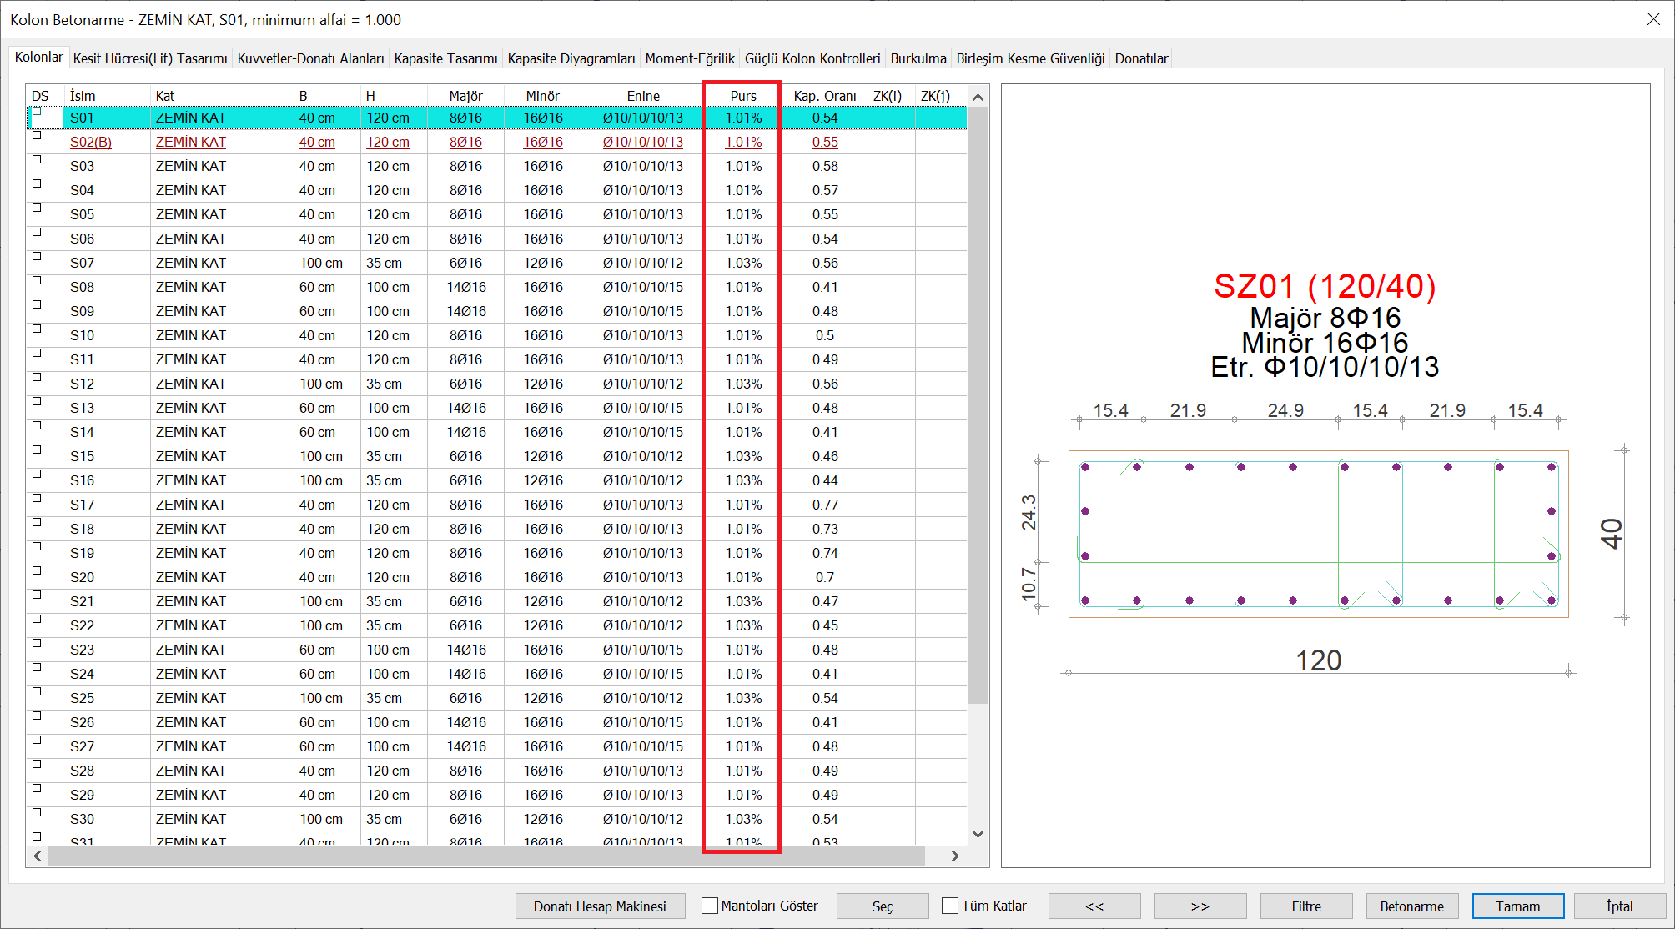Screen dimensions: 1675x929
Task: Click the Kat column header
Action: point(222,96)
